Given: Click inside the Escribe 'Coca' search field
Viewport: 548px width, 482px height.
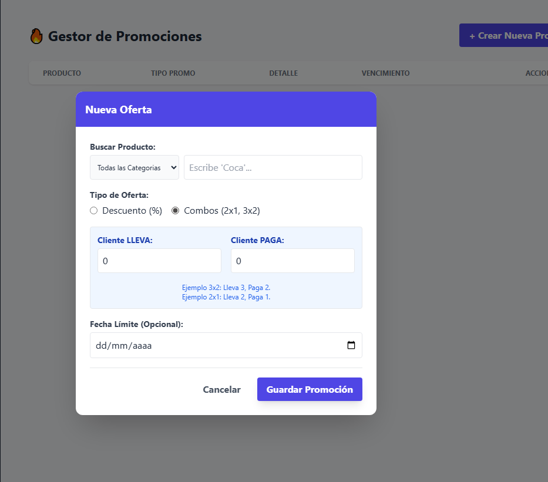Looking at the screenshot, I should click(273, 167).
